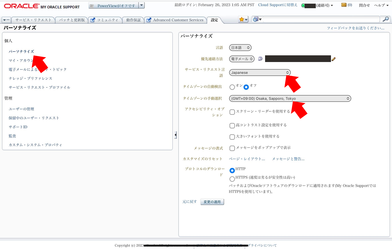Switch to the パッチと更新版 tab
This screenshot has width=392, height=249.
click(72, 20)
